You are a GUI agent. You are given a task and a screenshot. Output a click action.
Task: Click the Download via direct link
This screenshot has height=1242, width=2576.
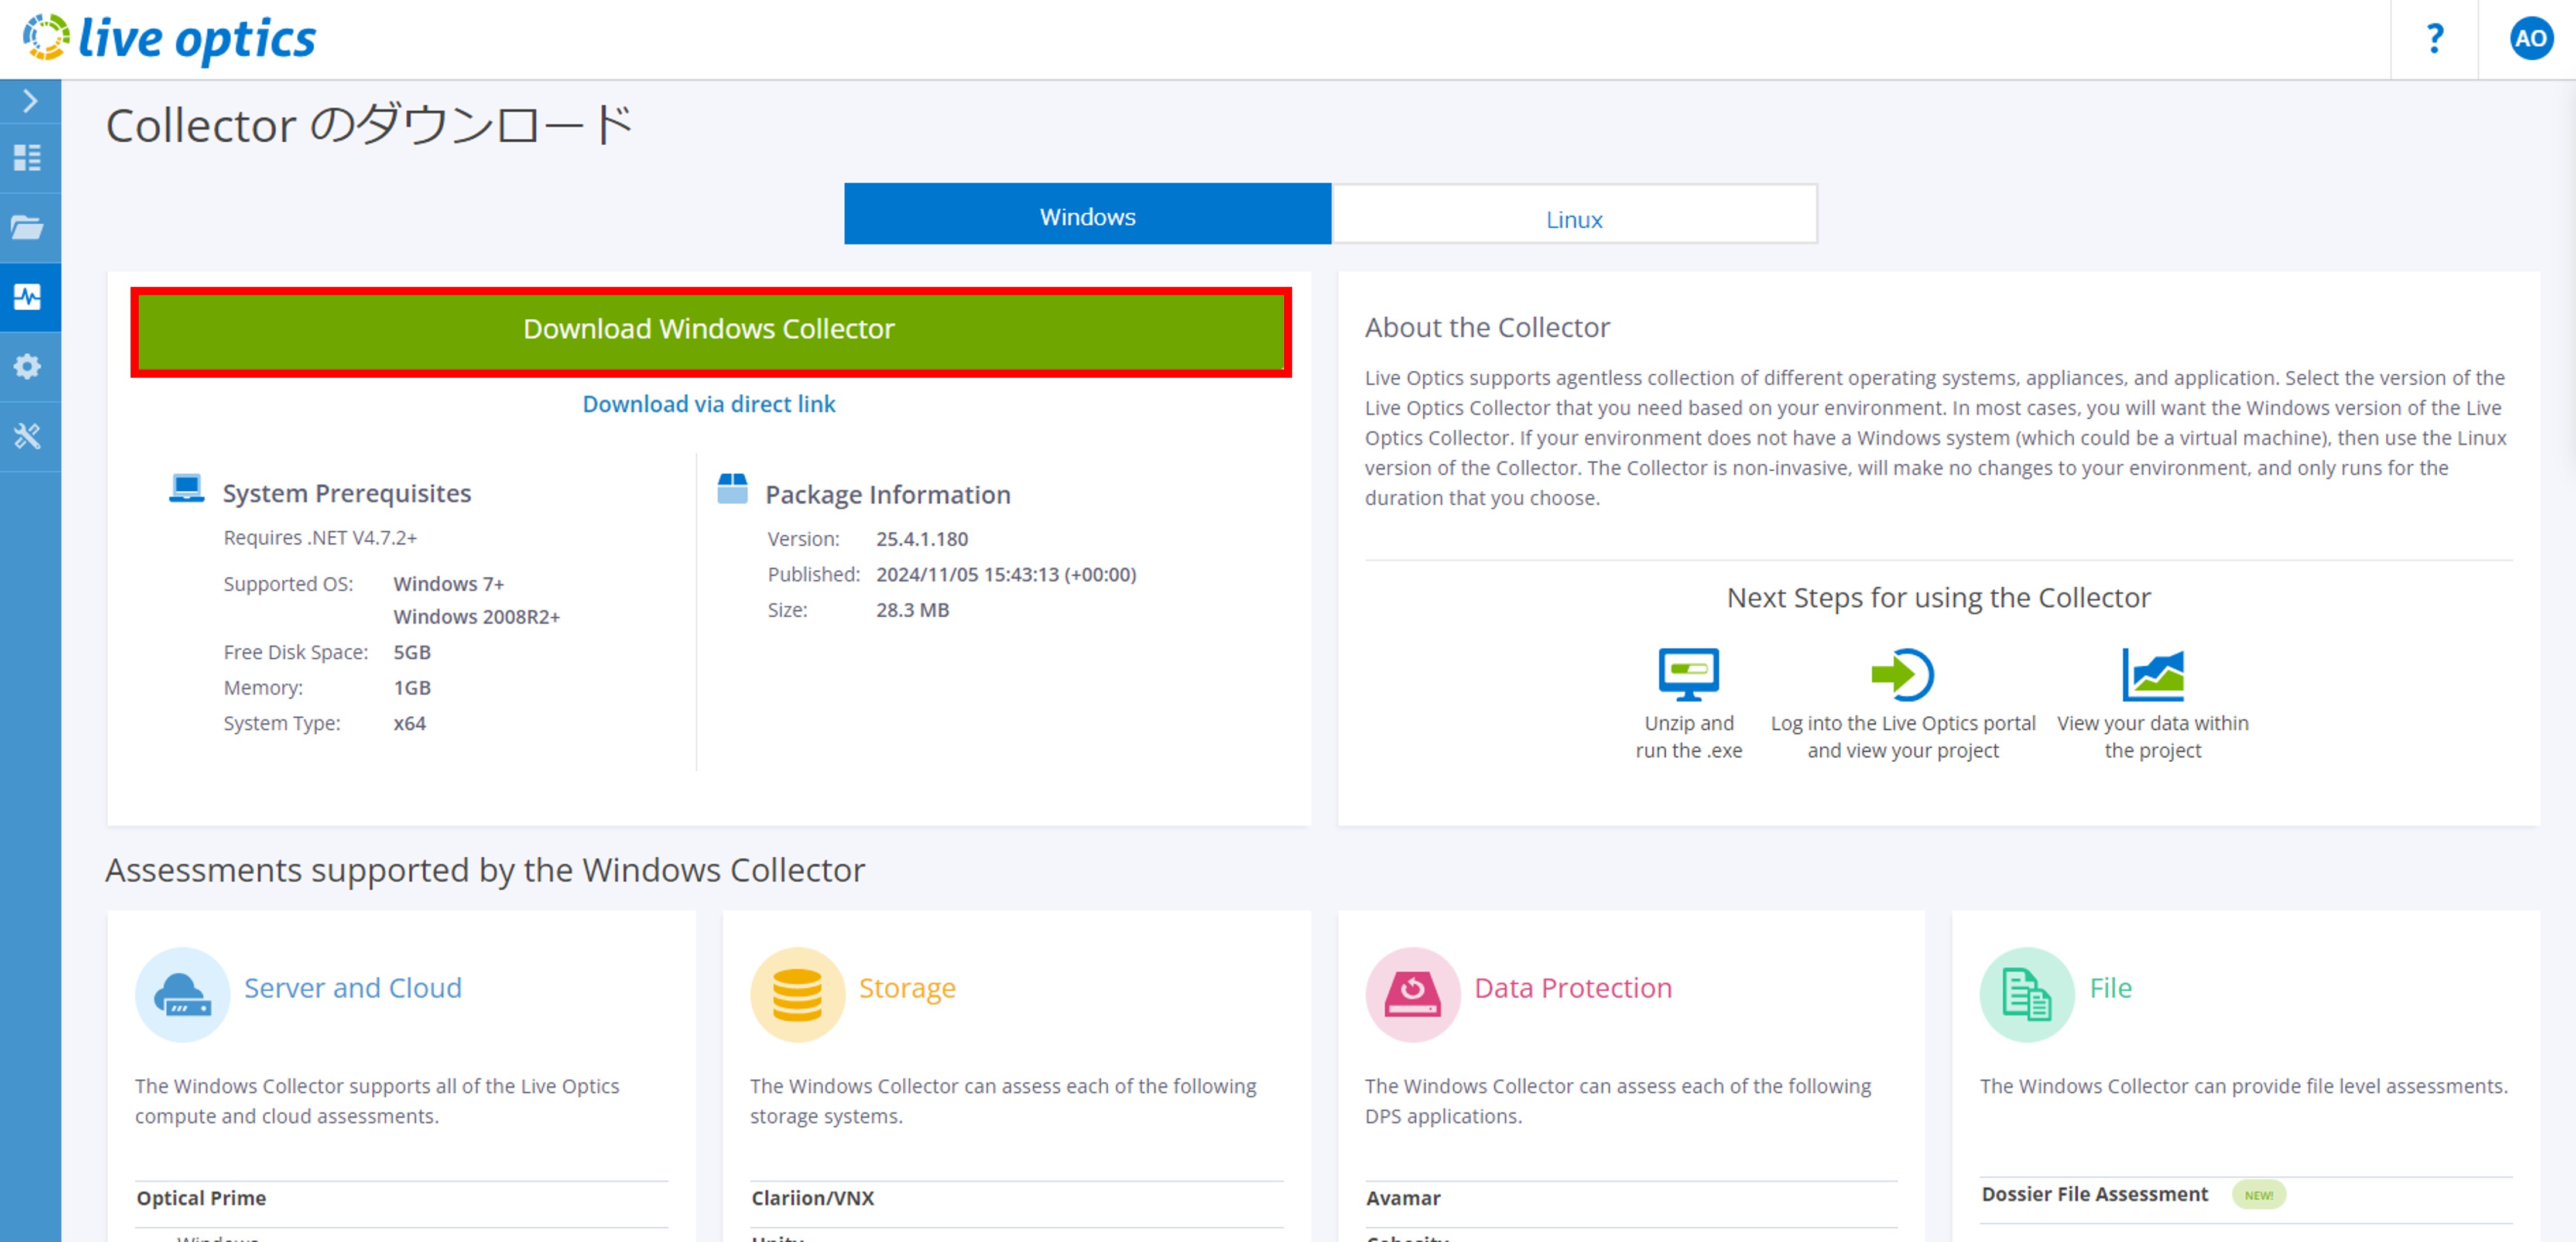(708, 404)
